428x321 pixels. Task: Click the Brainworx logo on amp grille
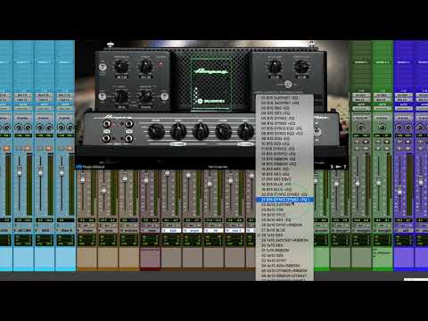point(211,101)
